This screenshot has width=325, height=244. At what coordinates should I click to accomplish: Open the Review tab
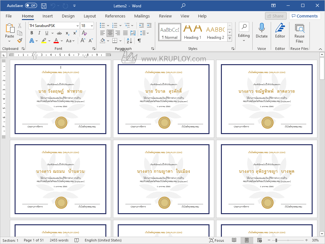[x=165, y=16]
